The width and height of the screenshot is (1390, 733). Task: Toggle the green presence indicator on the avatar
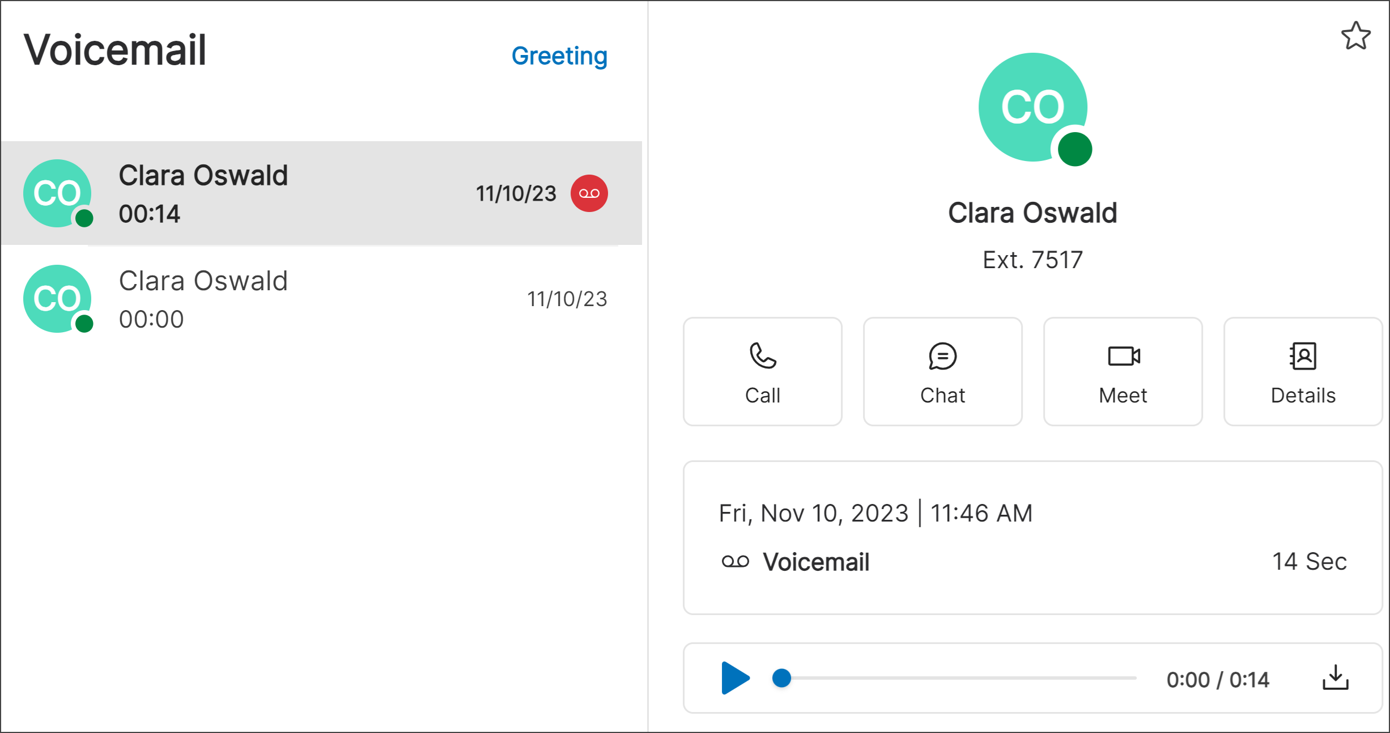1074,149
